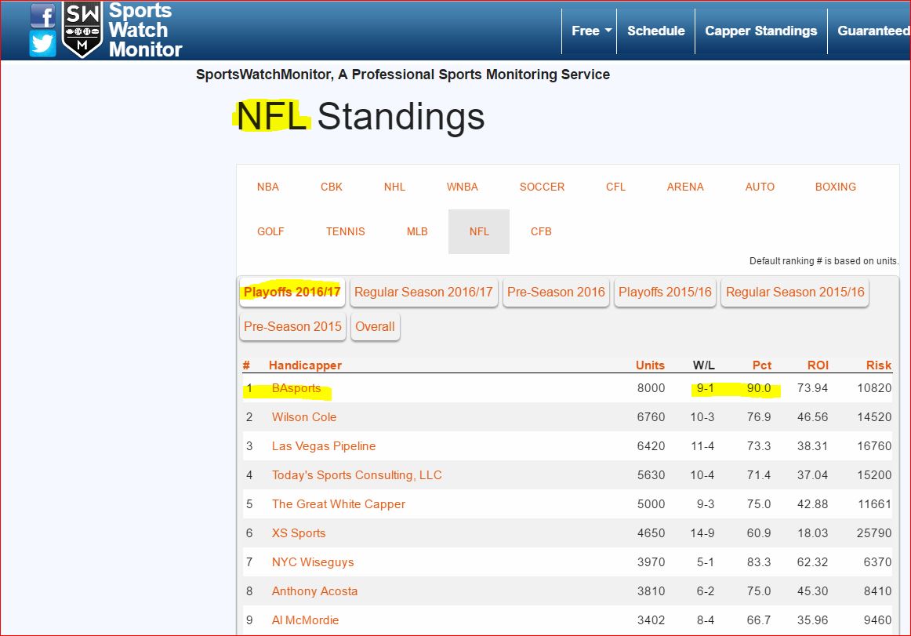Click XS Sports risk value 25790
This screenshot has height=636, width=911.
coord(874,533)
